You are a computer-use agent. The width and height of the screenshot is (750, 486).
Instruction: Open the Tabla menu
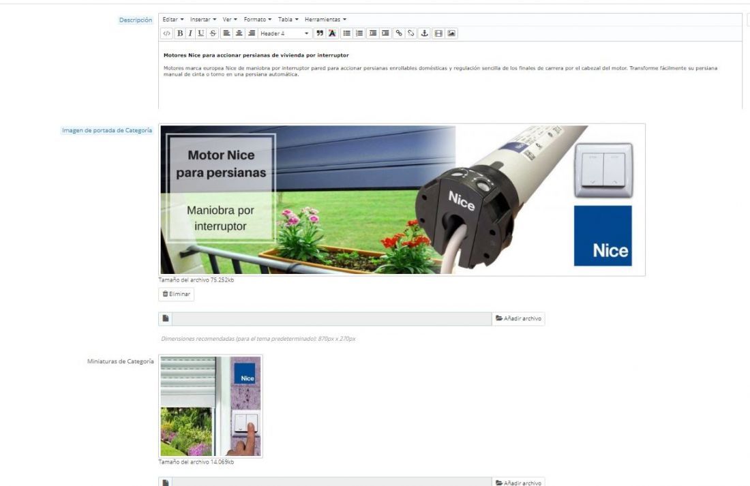tap(288, 20)
